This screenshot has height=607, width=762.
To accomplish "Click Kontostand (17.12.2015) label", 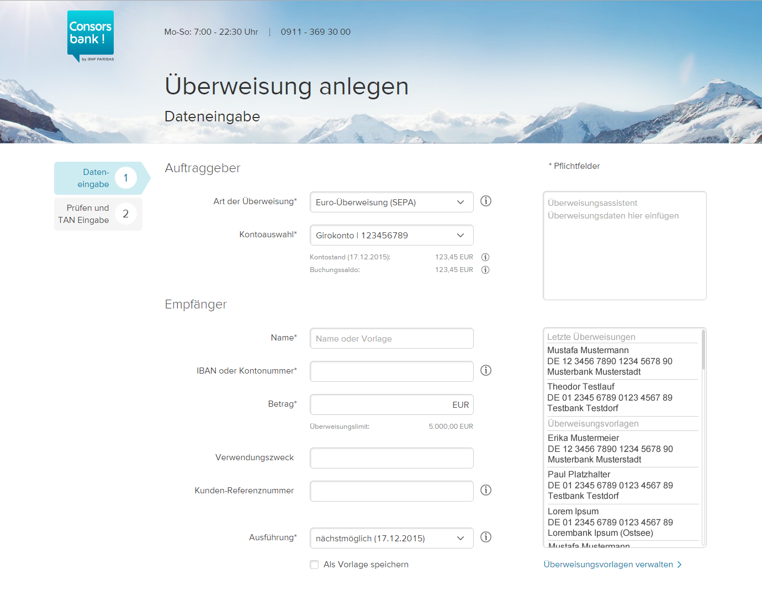I will [x=350, y=257].
